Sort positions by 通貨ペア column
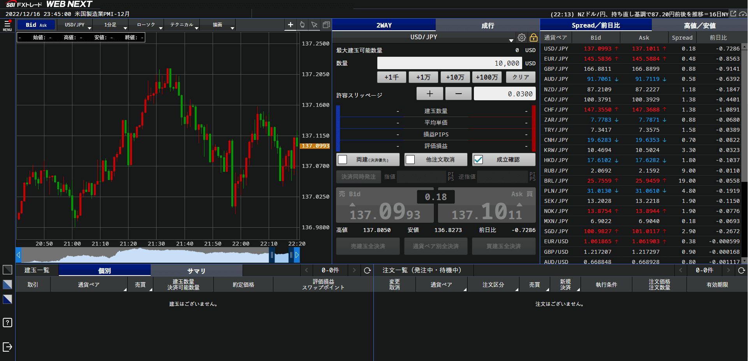 pyautogui.click(x=89, y=285)
